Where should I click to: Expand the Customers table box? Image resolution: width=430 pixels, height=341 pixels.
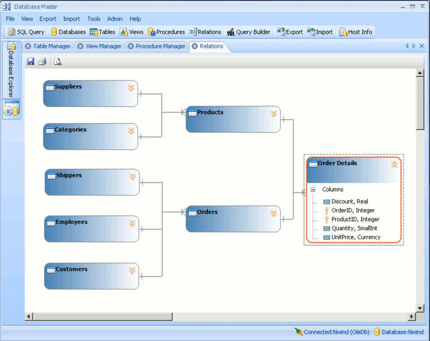(132, 271)
